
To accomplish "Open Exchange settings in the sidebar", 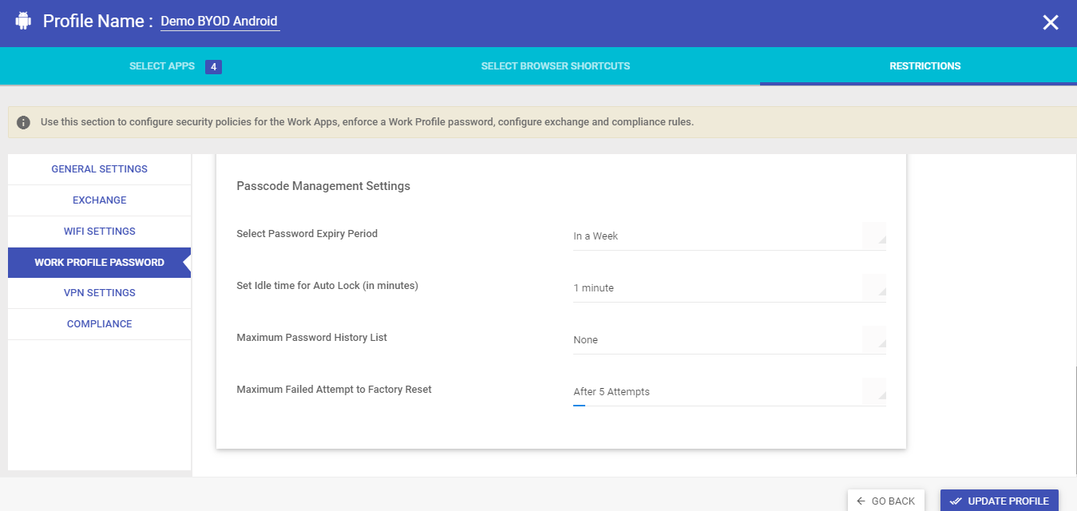I will (x=100, y=200).
